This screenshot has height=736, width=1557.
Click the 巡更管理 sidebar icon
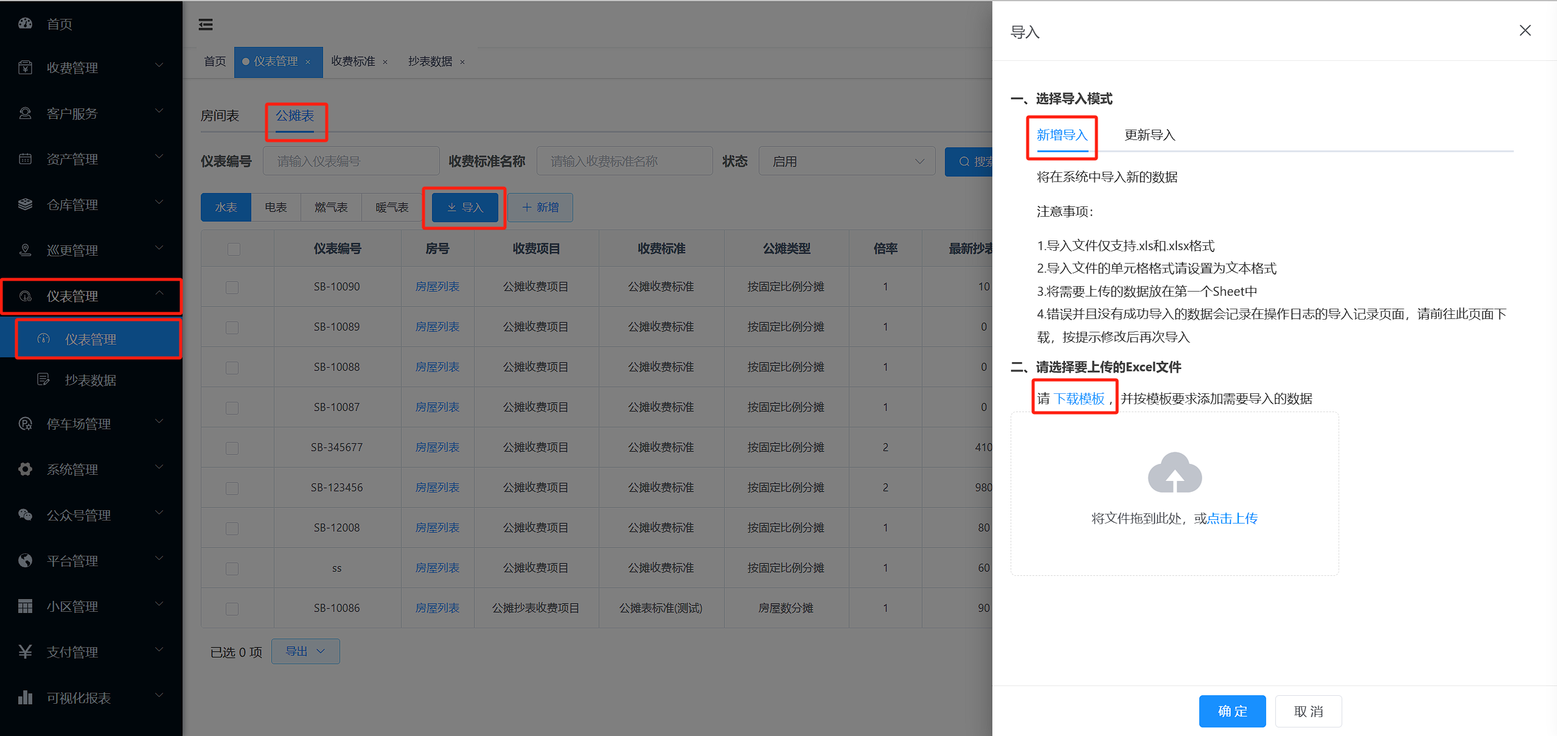[x=25, y=250]
